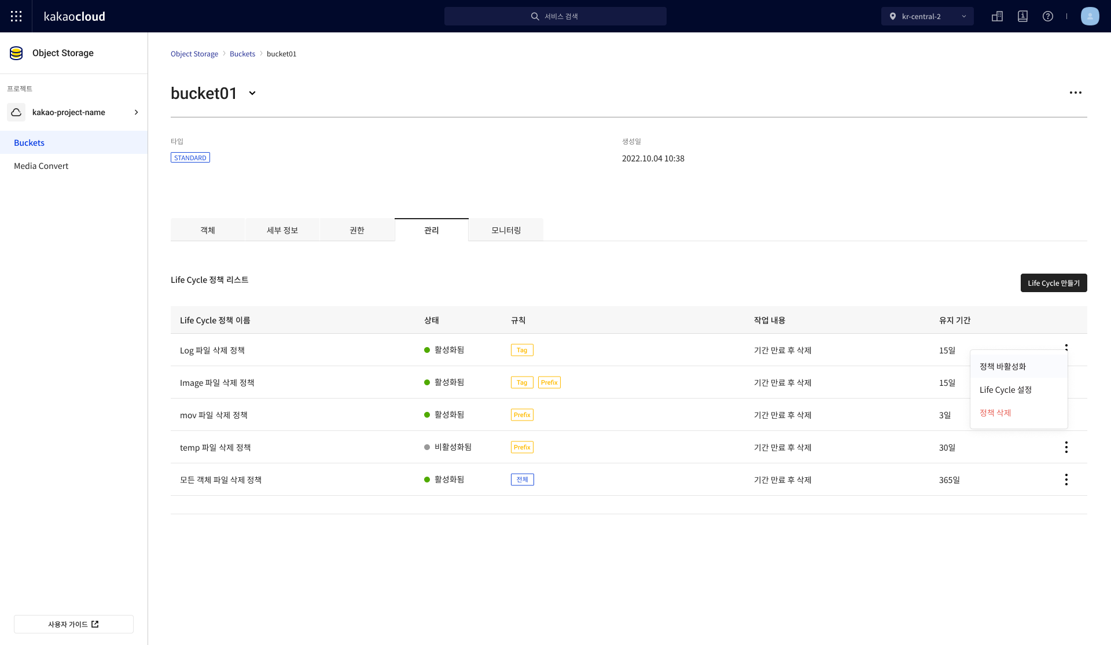Click the Life Cycle 정책 이름 column header
Viewport: 1111px width, 645px height.
(x=215, y=320)
